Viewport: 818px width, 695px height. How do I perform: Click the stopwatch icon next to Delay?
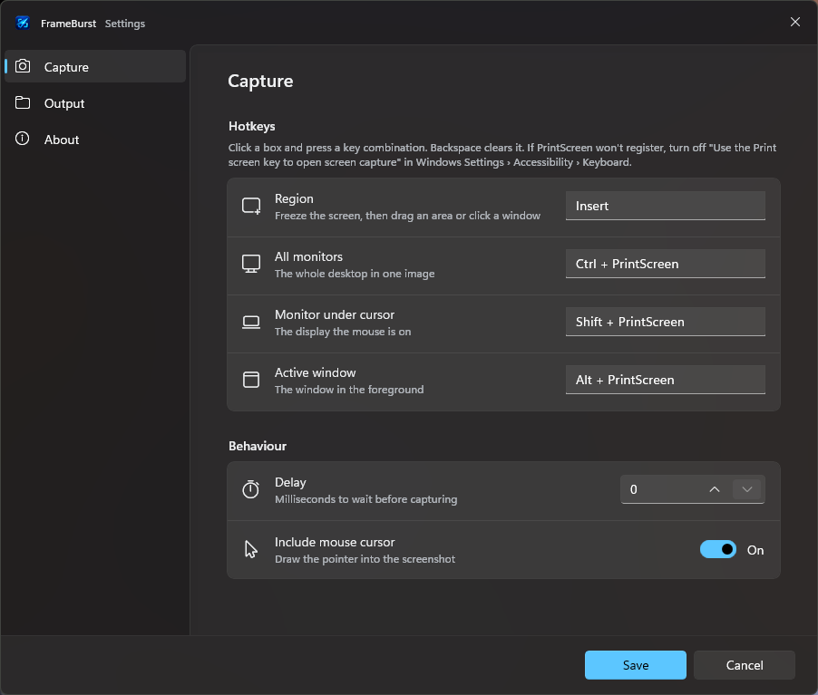[251, 489]
